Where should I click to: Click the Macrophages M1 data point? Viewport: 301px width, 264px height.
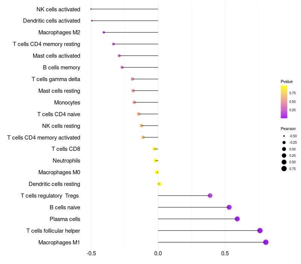pos(266,242)
